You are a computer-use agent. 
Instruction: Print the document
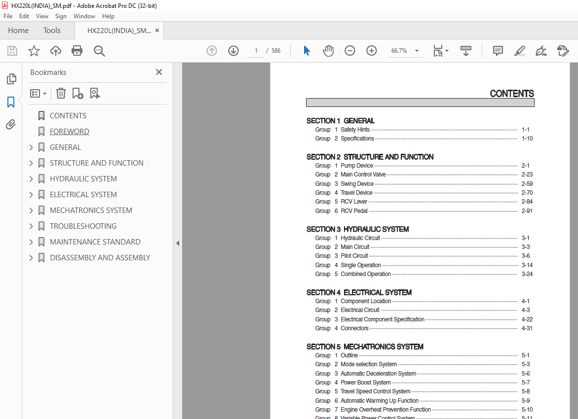point(77,51)
